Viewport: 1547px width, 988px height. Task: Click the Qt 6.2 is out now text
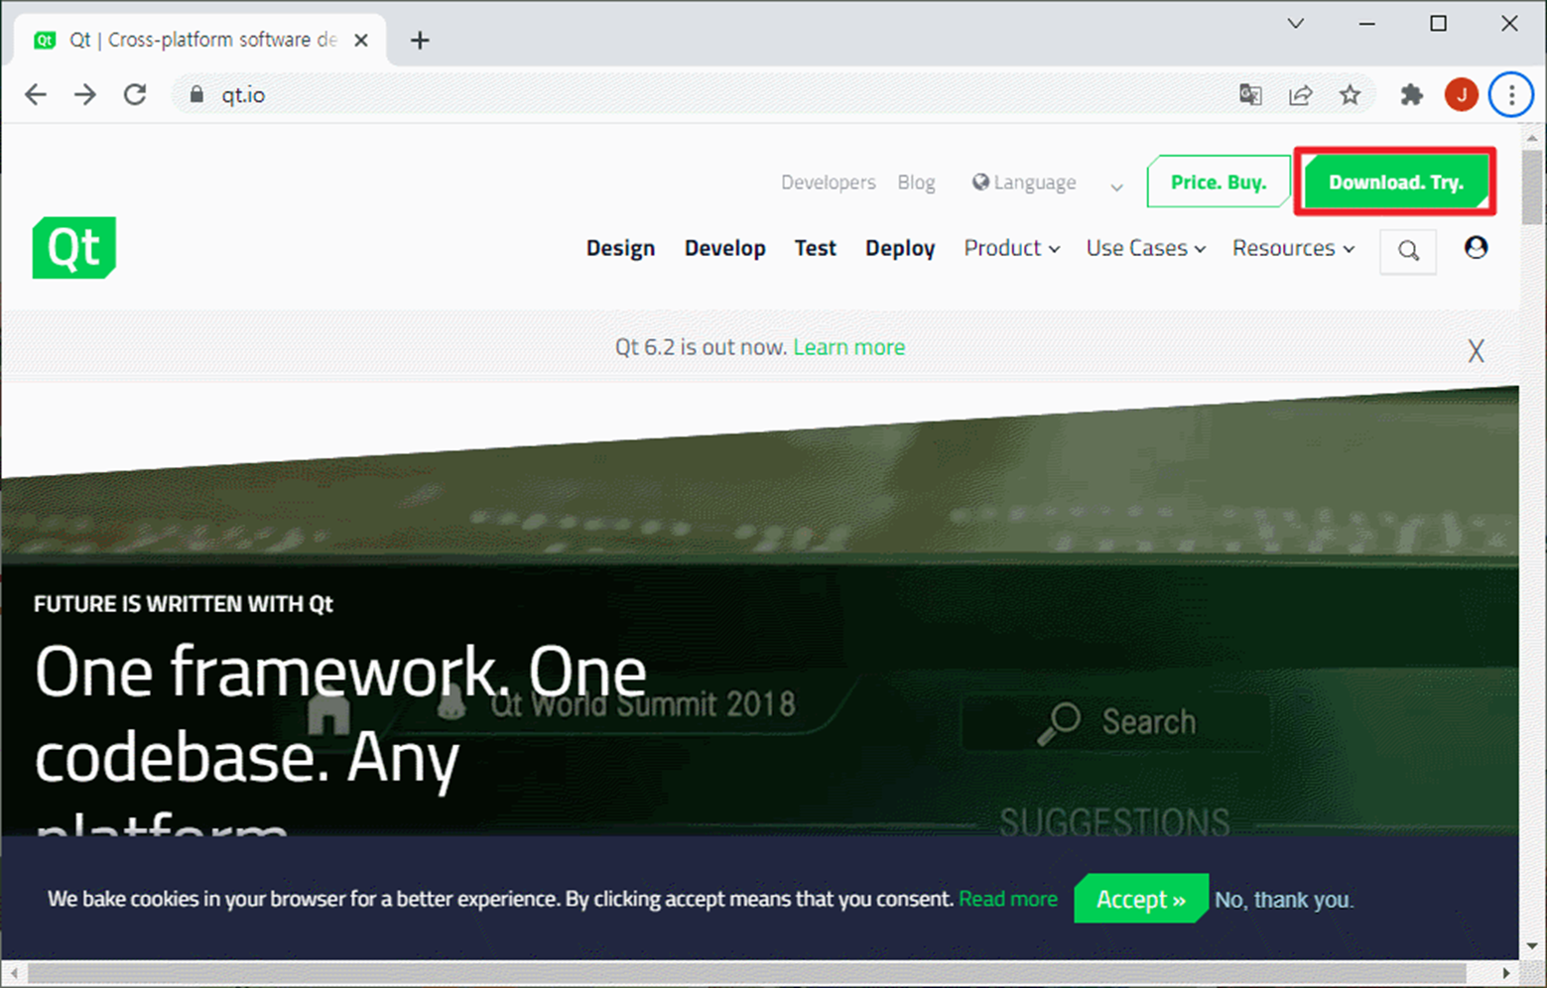701,347
